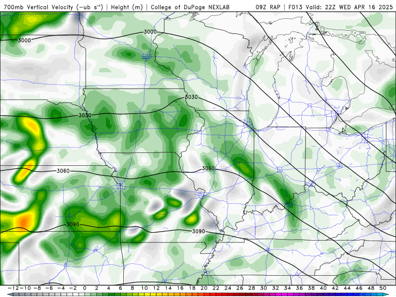The image size is (396, 297).
Task: Click the 3000 contour label in the Dakotas
Action: (x=24, y=41)
